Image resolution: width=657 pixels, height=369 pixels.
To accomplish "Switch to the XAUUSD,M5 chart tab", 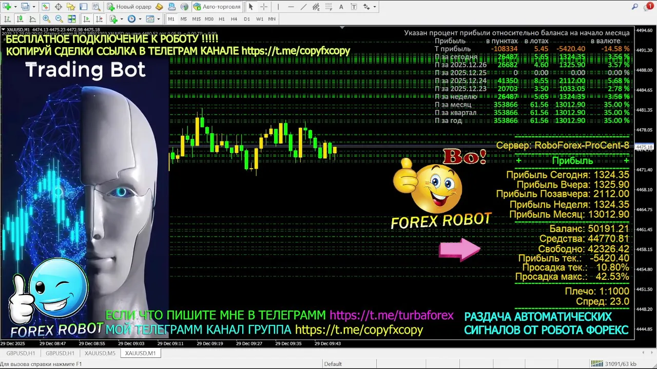I will 100,353.
